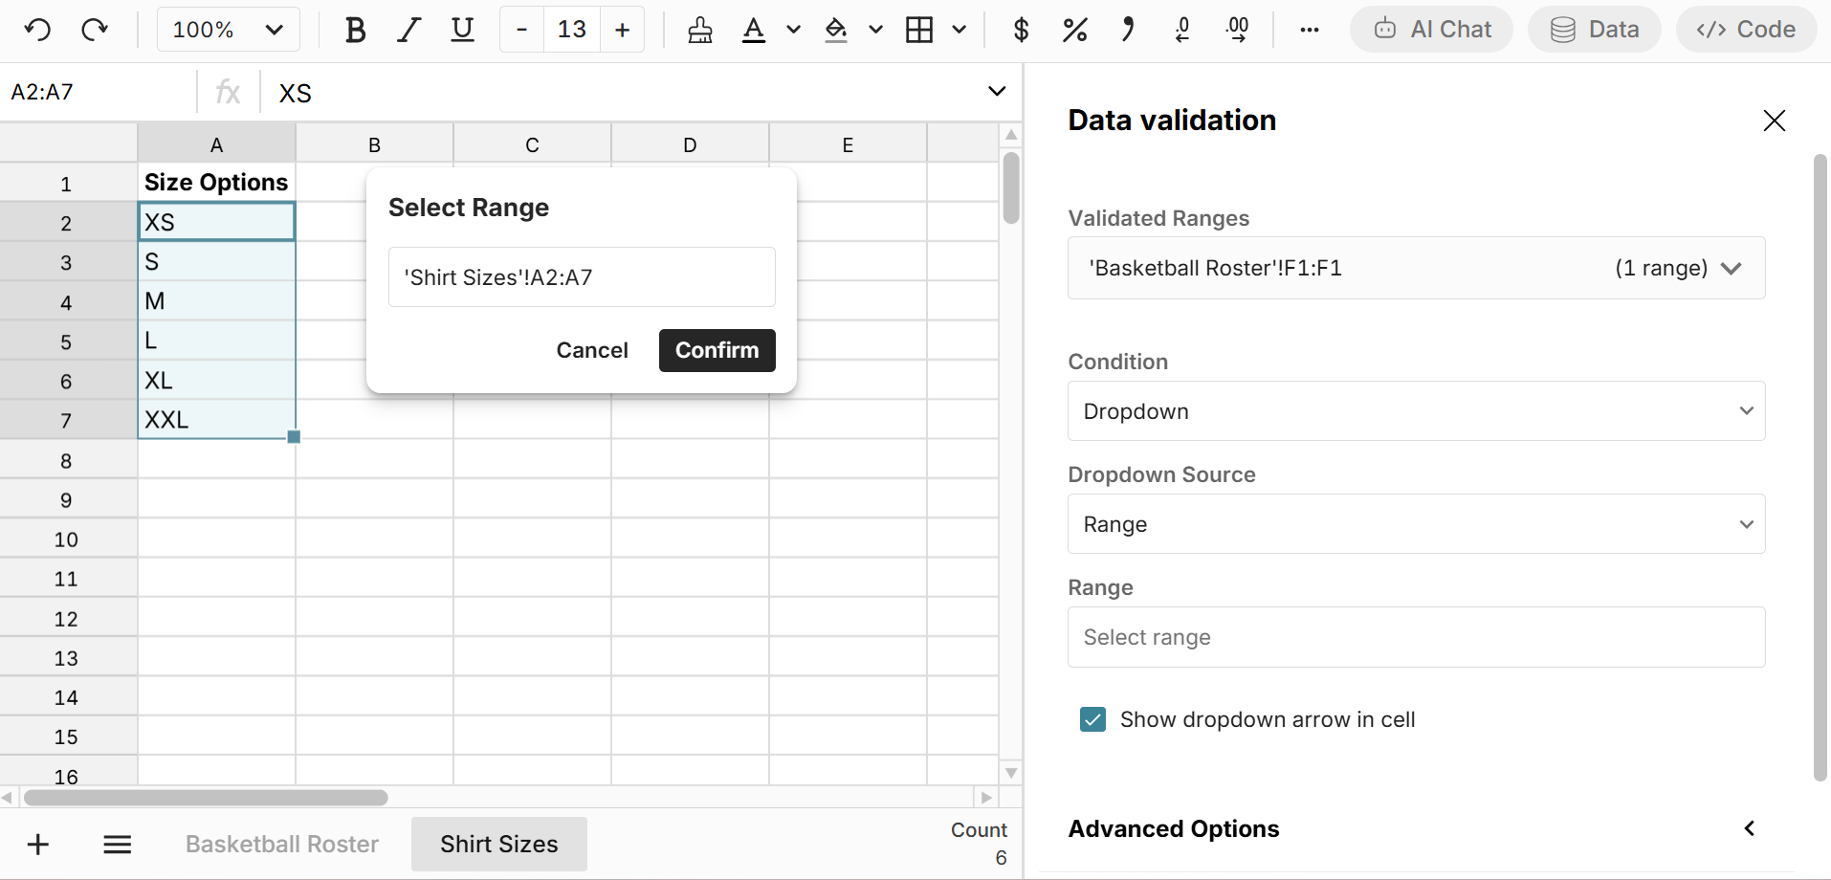Toggle underline formatting
1831x880 pixels.
click(462, 30)
